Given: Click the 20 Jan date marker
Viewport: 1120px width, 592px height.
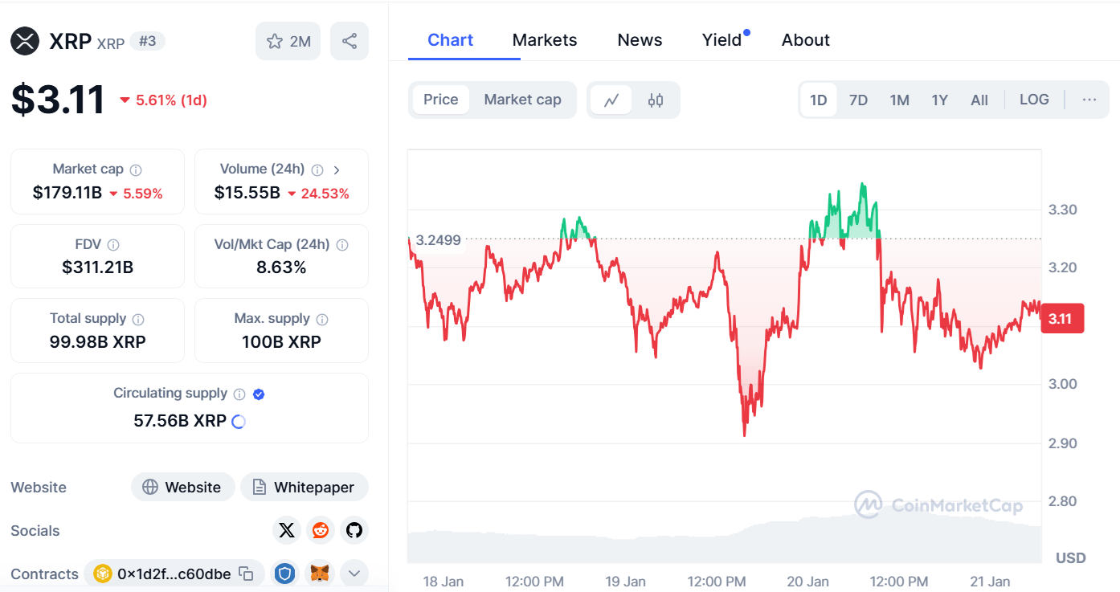Looking at the screenshot, I should (807, 581).
